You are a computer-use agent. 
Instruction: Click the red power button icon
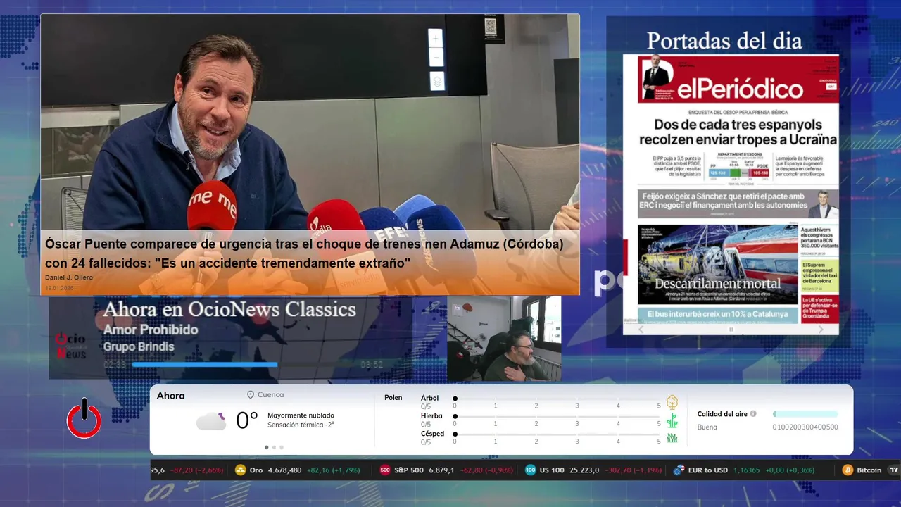(84, 419)
